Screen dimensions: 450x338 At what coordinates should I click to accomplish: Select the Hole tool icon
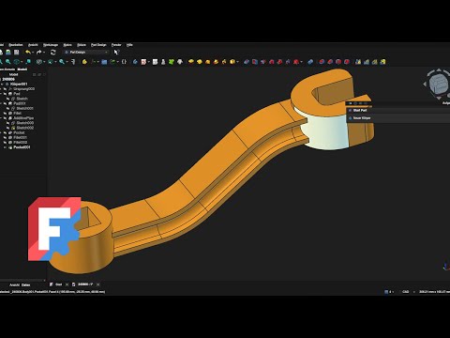(x=255, y=62)
